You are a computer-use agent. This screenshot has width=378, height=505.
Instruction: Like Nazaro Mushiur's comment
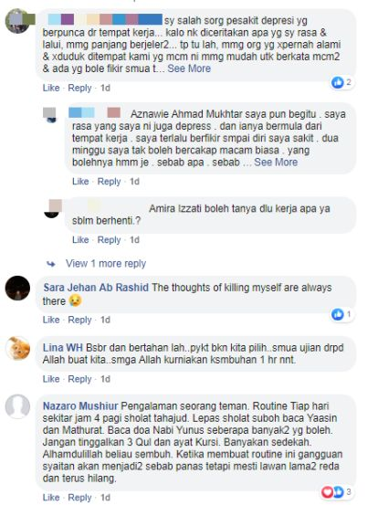click(x=51, y=498)
